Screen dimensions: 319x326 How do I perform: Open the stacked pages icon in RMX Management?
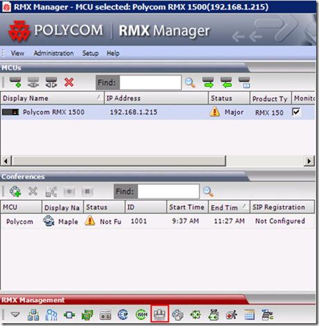[x=178, y=315]
